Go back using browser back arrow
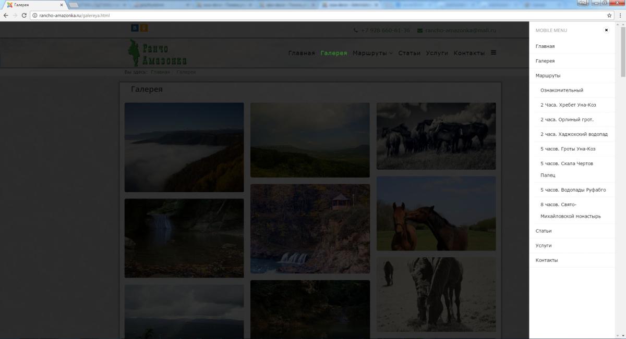 tap(6, 16)
